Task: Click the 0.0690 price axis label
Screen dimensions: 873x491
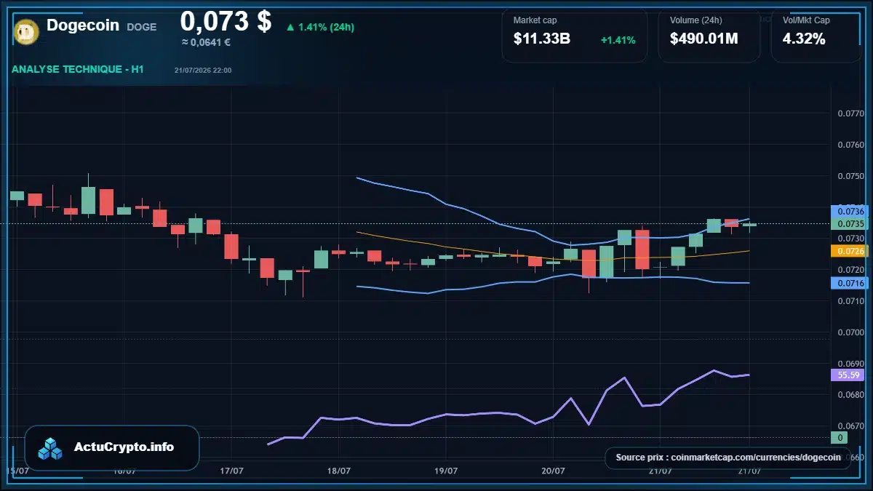Action: [x=850, y=364]
